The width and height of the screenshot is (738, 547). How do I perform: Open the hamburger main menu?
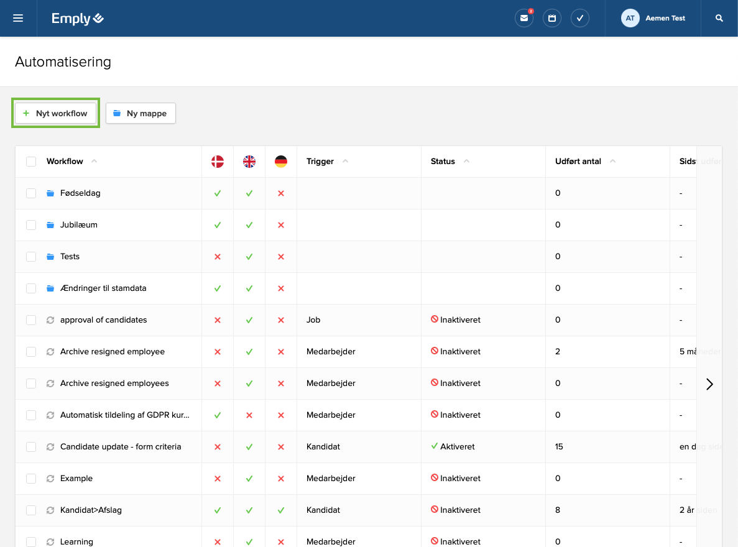click(x=18, y=18)
